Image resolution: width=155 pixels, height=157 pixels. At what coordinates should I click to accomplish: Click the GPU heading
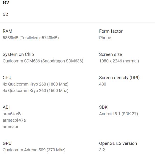(7, 143)
